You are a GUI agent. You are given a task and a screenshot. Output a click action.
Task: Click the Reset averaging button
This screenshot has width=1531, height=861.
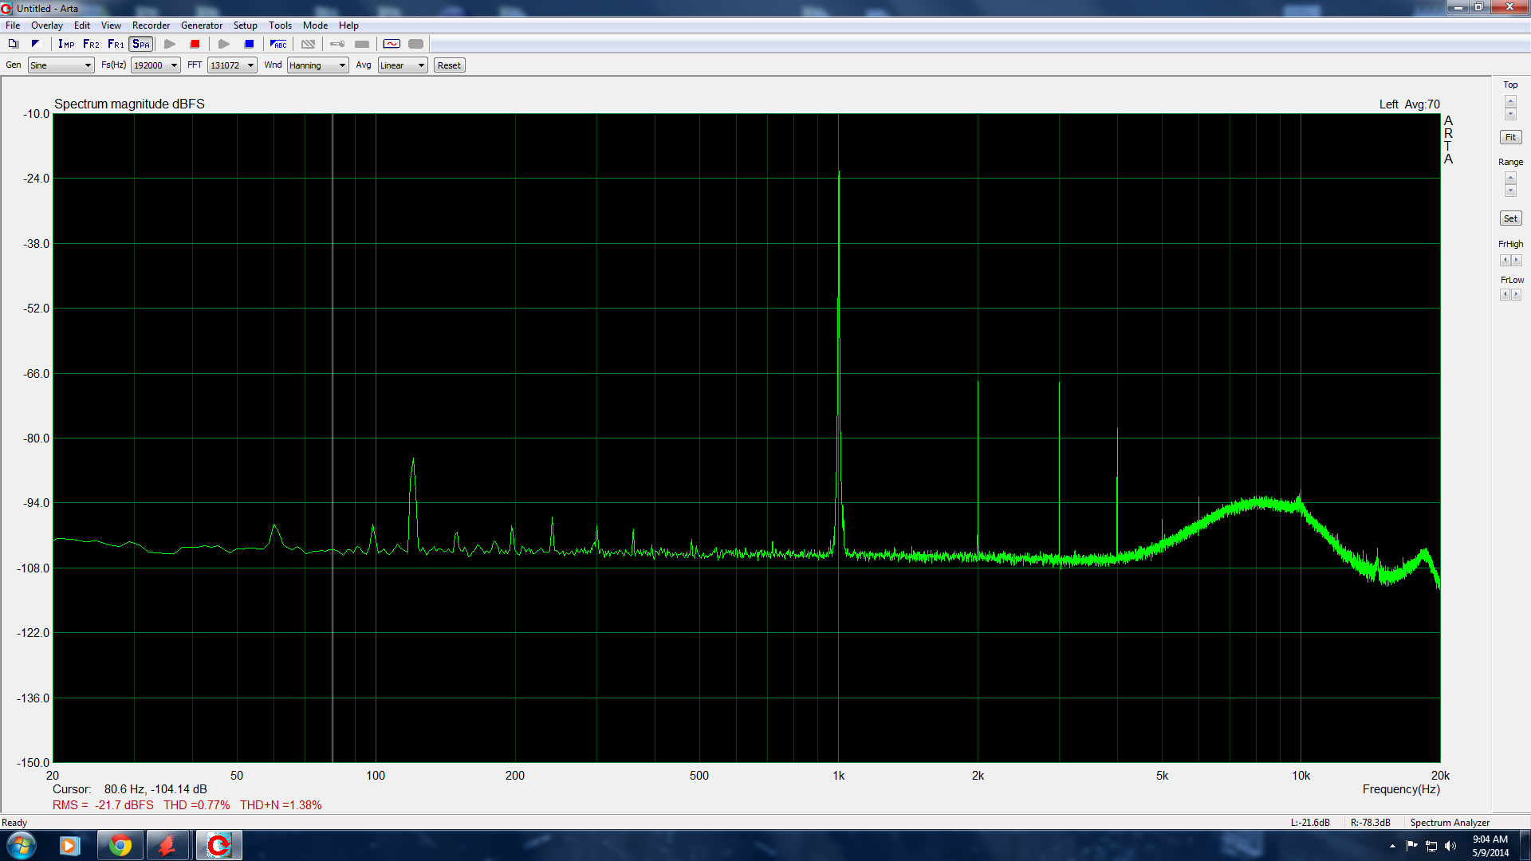pyautogui.click(x=449, y=65)
